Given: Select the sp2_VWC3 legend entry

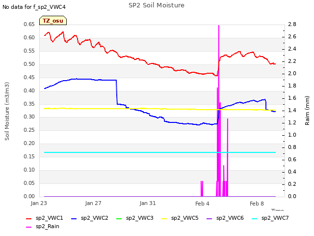Looking at the screenshot, I should pos(135,218).
